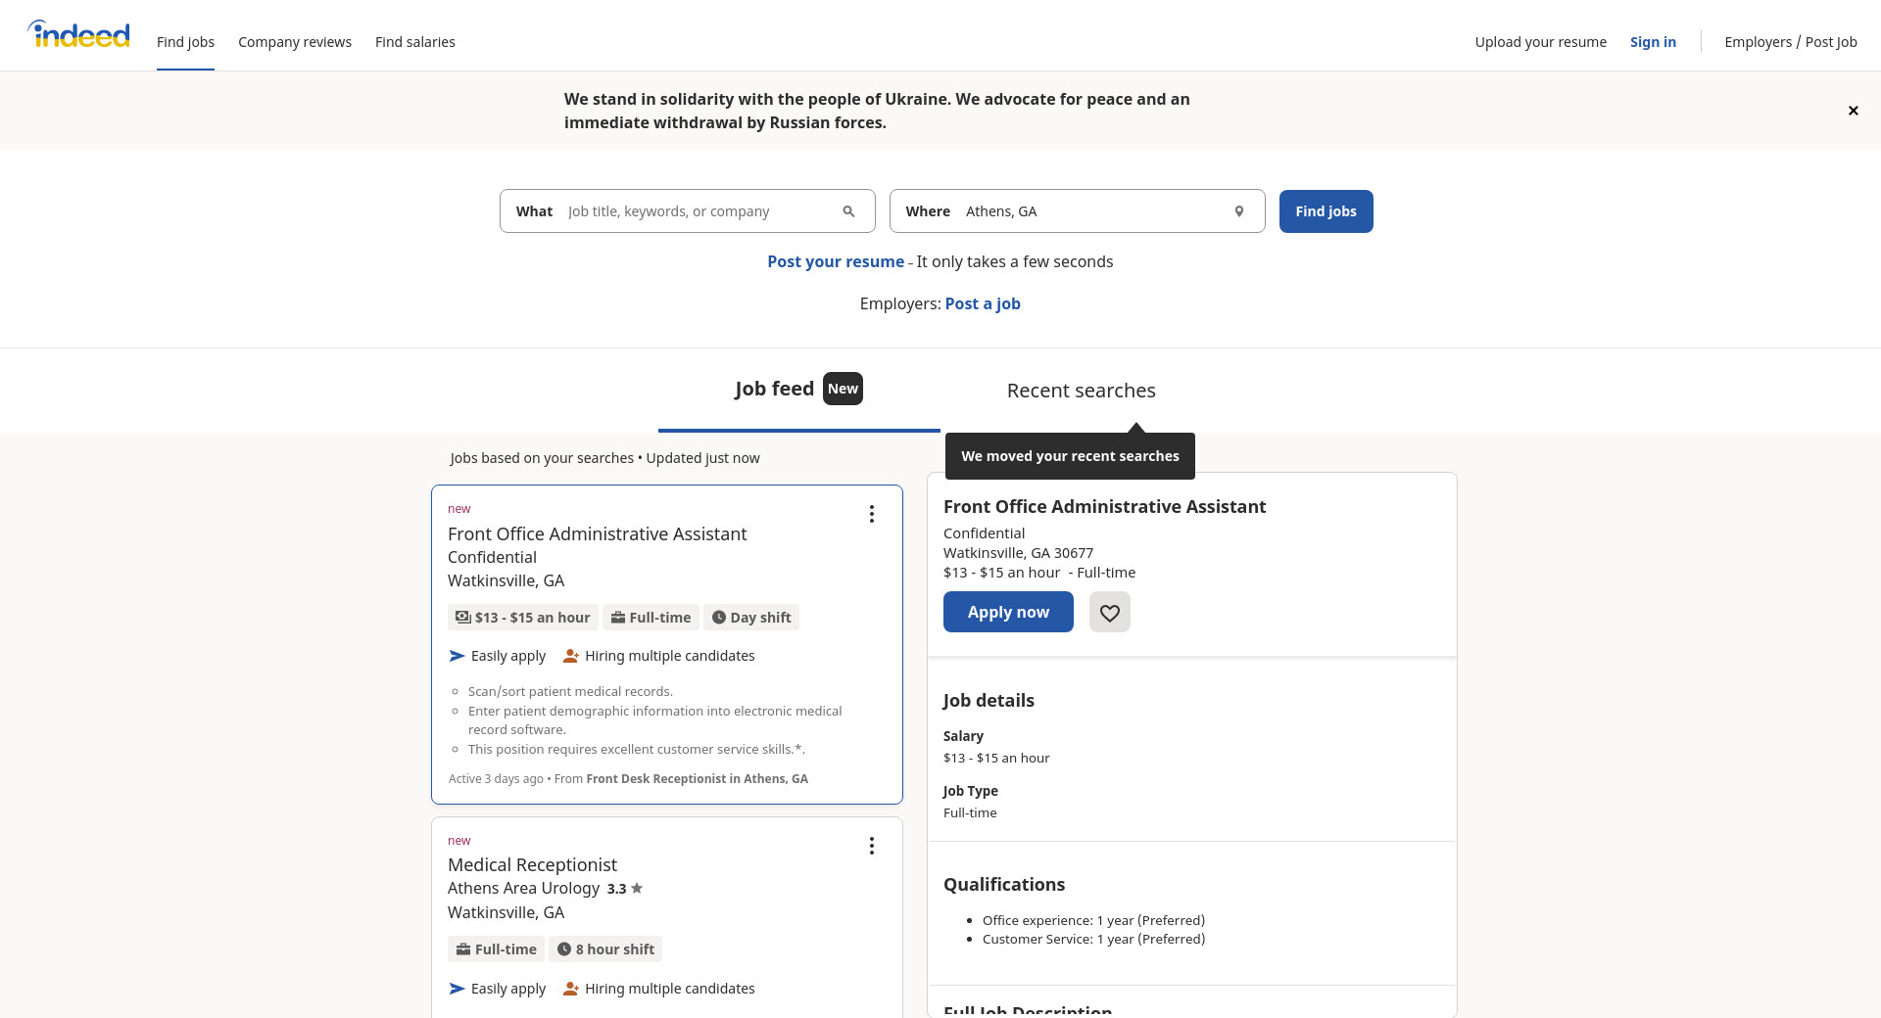Open the Post your resume link
The height and width of the screenshot is (1018, 1881).
pos(835,261)
